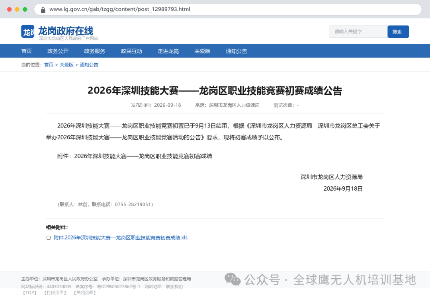This screenshot has width=430, height=297.
Task: Click the 网站标识码: 4403070005 text
Action: 46,287
